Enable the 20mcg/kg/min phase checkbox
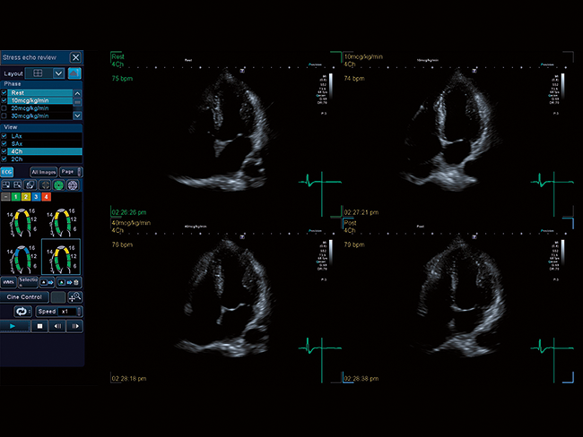 click(x=4, y=108)
